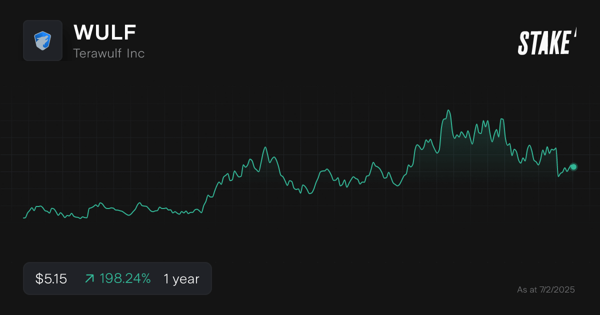Expand details via the WULF ticker heading

click(104, 32)
